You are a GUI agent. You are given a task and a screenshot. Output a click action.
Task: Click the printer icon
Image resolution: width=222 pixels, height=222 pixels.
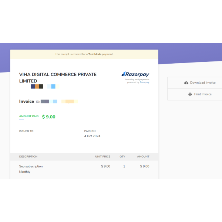(x=190, y=94)
